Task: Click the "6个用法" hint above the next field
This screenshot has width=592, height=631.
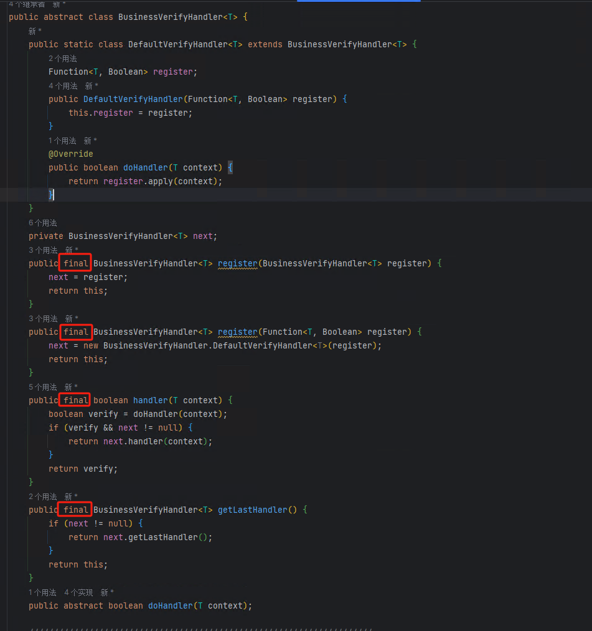Action: point(42,223)
